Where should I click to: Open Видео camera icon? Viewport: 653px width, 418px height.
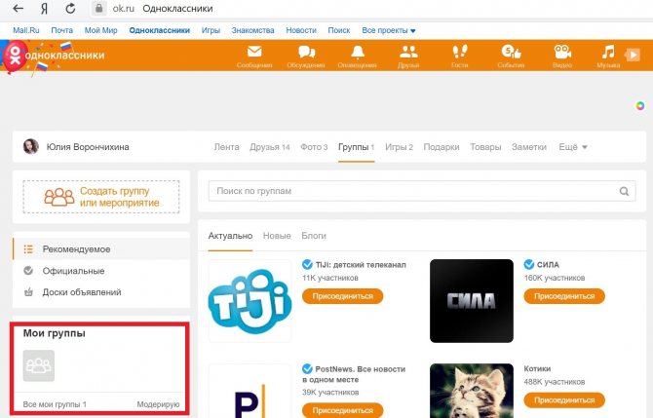[x=562, y=52]
